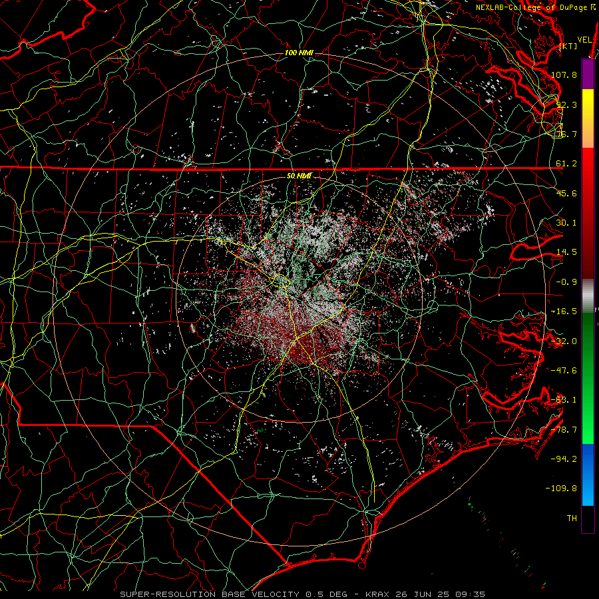The width and height of the screenshot is (599, 599).
Task: Click the 30.1 value on velocity scale
Action: click(x=566, y=223)
